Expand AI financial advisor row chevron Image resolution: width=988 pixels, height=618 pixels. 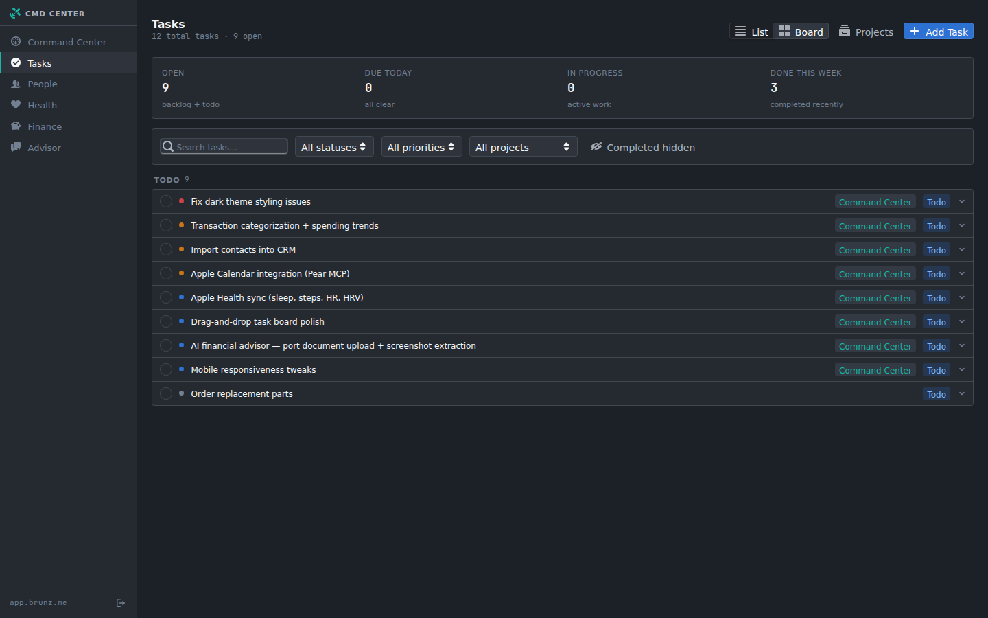click(962, 345)
